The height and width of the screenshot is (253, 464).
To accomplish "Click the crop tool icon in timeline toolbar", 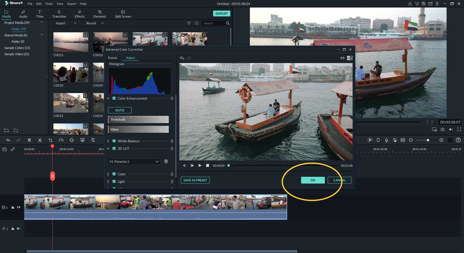I will (50, 140).
